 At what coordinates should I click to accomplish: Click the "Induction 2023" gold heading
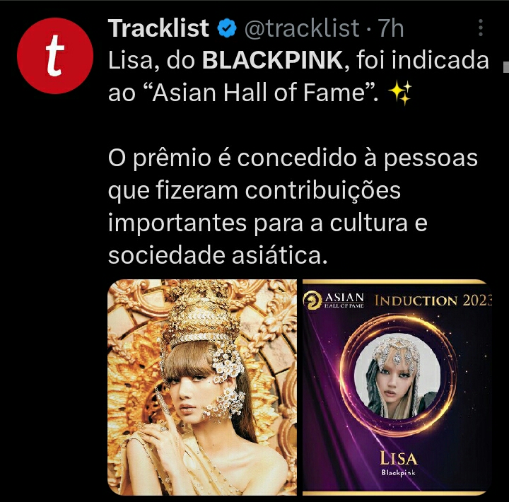tap(433, 300)
